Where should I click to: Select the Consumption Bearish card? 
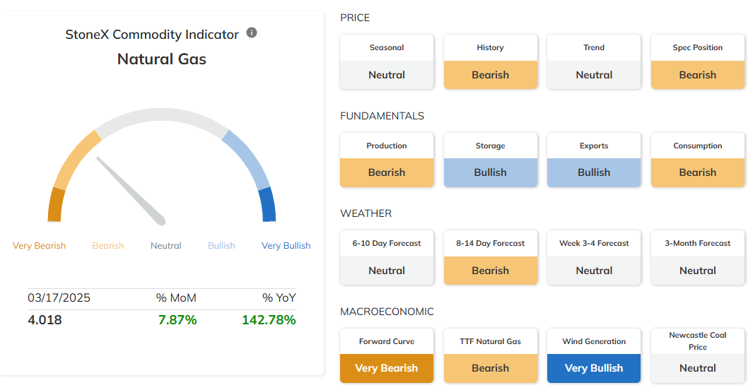(x=698, y=160)
